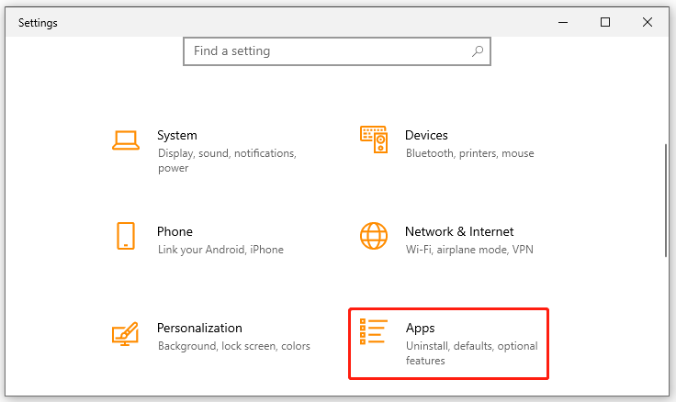Minimize the Settings window

[x=563, y=22]
